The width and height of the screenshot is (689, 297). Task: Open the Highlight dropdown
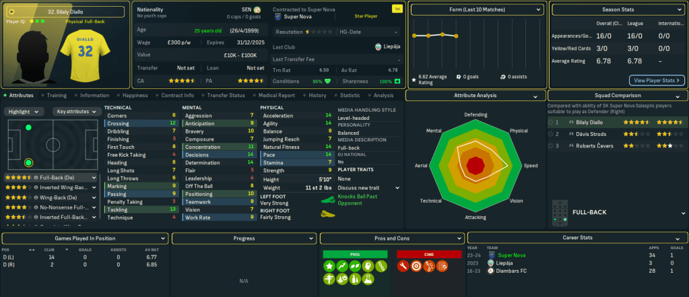[x=24, y=111]
